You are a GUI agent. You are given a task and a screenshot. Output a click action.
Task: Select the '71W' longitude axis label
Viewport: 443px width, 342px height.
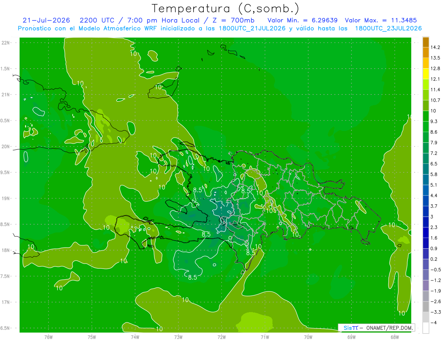(x=265, y=337)
